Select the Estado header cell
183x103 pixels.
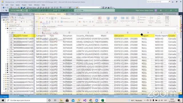(172, 35)
